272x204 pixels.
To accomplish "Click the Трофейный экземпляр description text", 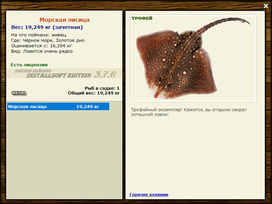I will [189, 112].
